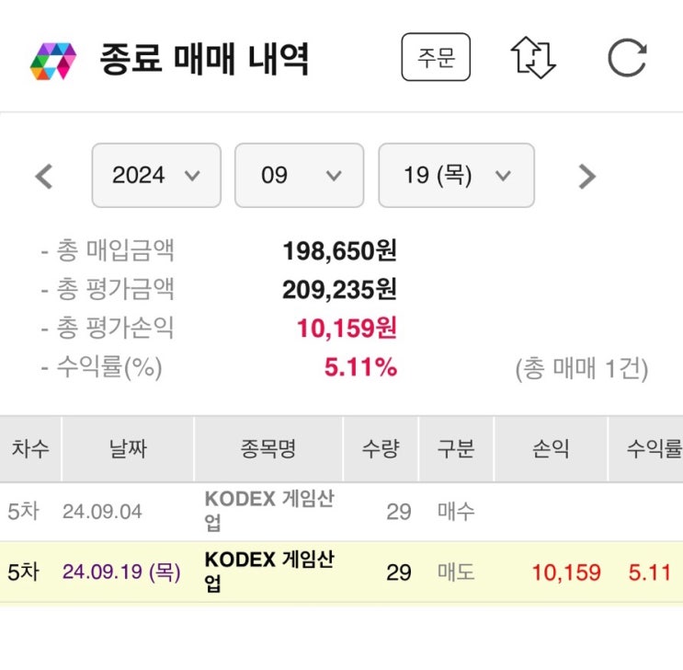Click the 10,159 profit value in sell row
Screen dimensions: 683x670
565,572
